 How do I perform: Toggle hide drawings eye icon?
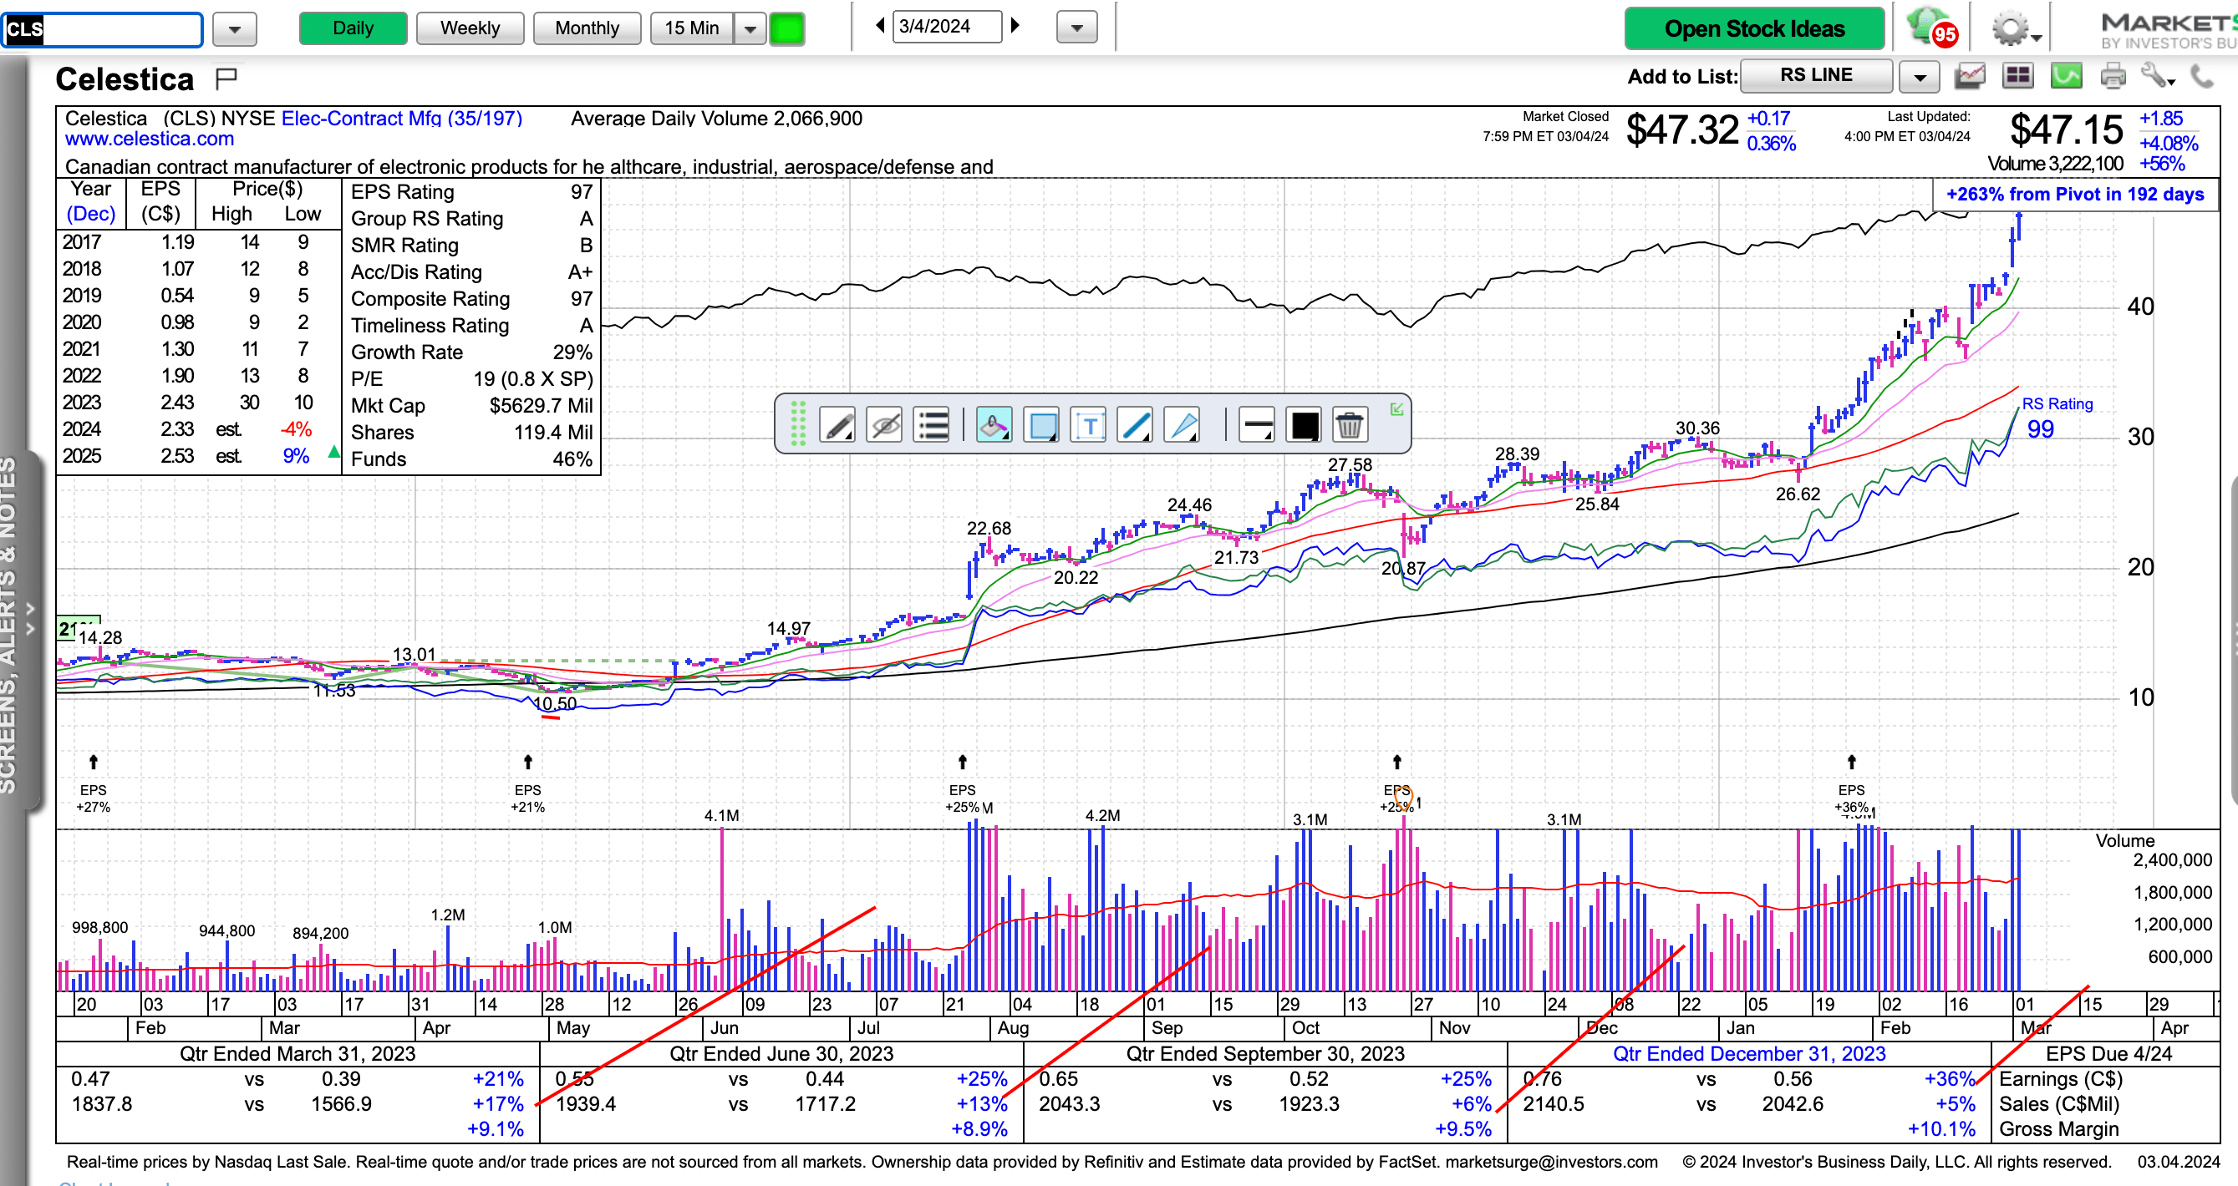884,425
